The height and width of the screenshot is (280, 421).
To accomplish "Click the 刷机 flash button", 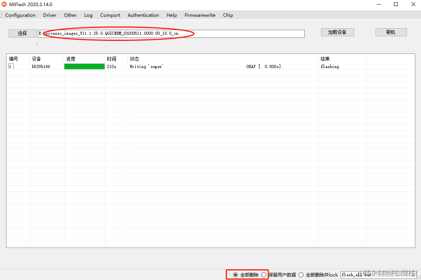I will (391, 32).
